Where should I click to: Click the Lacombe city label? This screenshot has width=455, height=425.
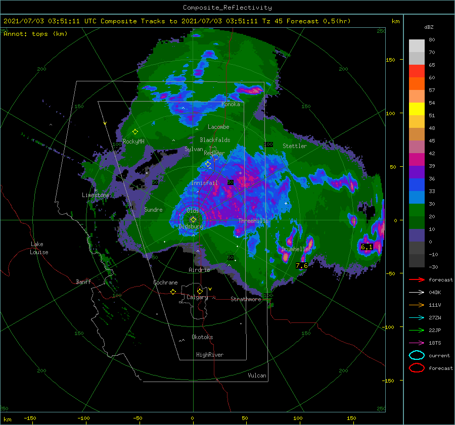click(218, 127)
